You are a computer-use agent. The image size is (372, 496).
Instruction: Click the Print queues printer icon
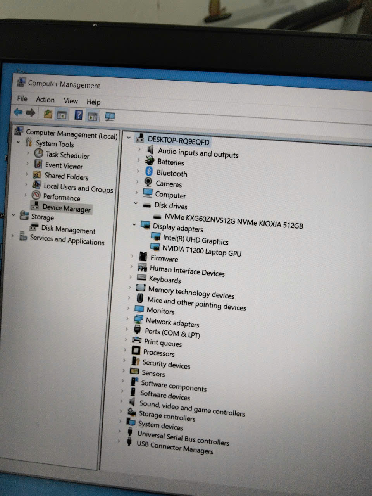[x=137, y=340]
